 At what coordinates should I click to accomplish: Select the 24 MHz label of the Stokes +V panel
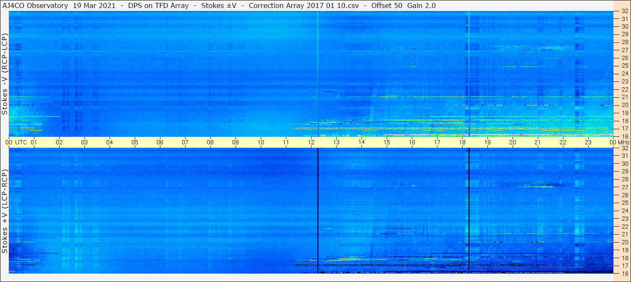624,211
